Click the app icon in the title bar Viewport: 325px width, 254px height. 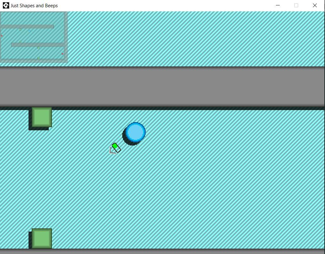click(x=6, y=5)
